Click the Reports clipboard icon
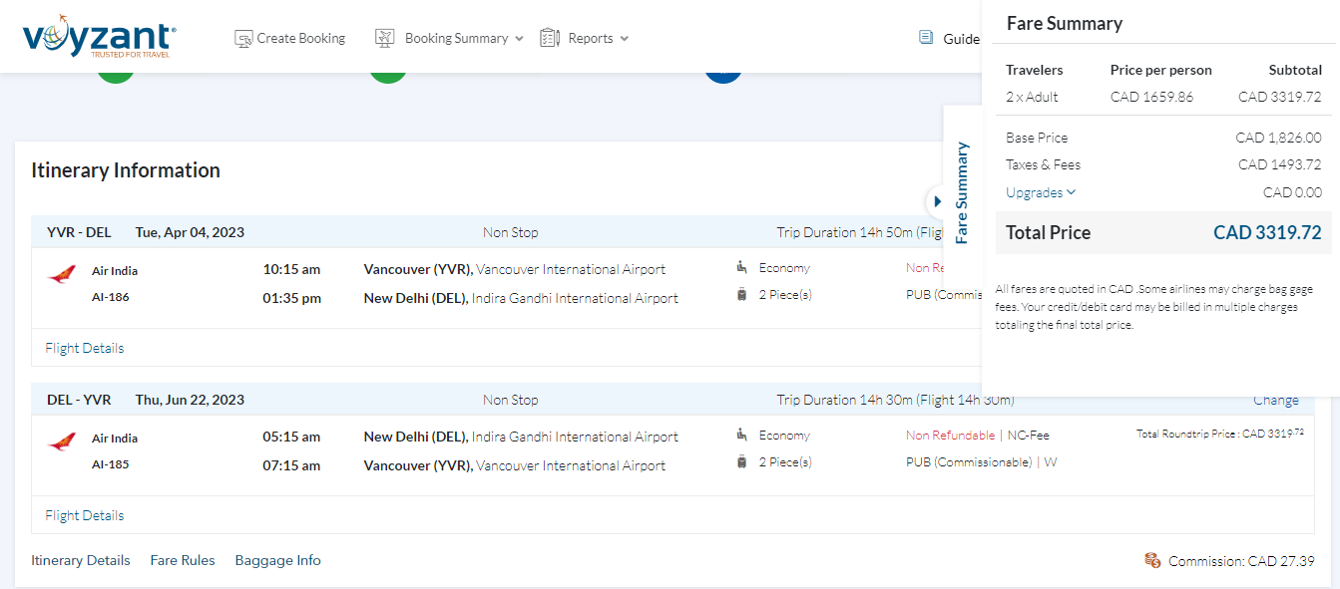The height and width of the screenshot is (589, 1340). click(x=550, y=39)
